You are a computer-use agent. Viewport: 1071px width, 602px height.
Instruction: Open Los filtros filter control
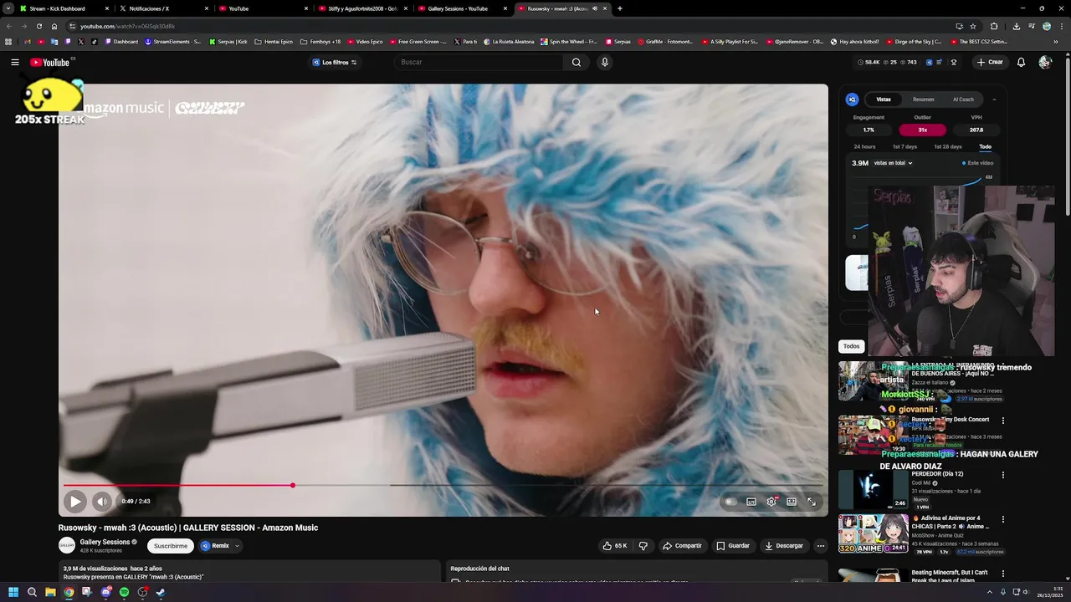click(x=335, y=62)
